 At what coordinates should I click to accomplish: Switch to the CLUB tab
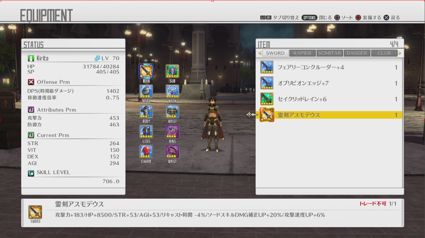click(384, 53)
